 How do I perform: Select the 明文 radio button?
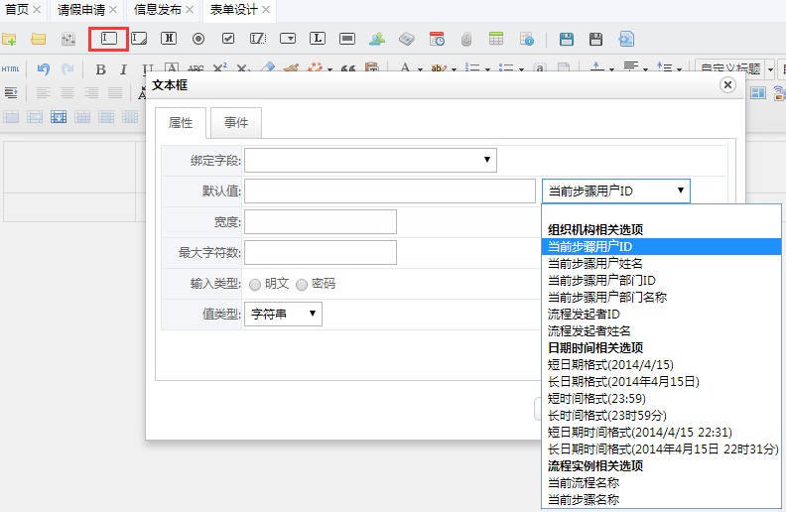coord(255,285)
